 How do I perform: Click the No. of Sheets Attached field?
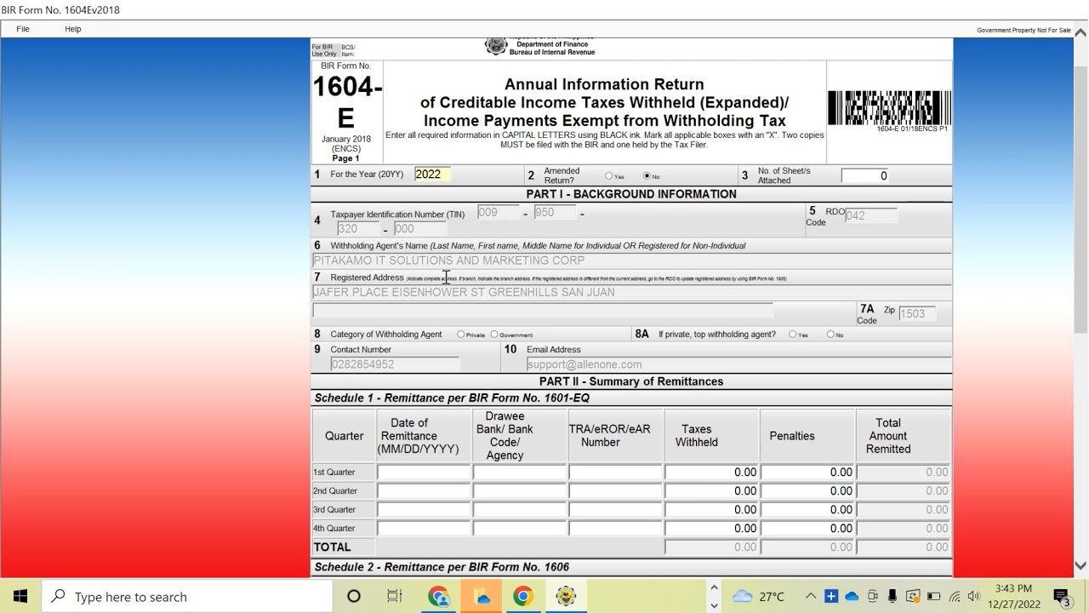click(865, 176)
